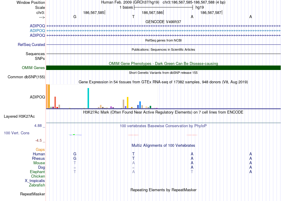Click the T base in the Mouse alignment row
The height and width of the screenshot is (201, 281).
(x=75, y=163)
